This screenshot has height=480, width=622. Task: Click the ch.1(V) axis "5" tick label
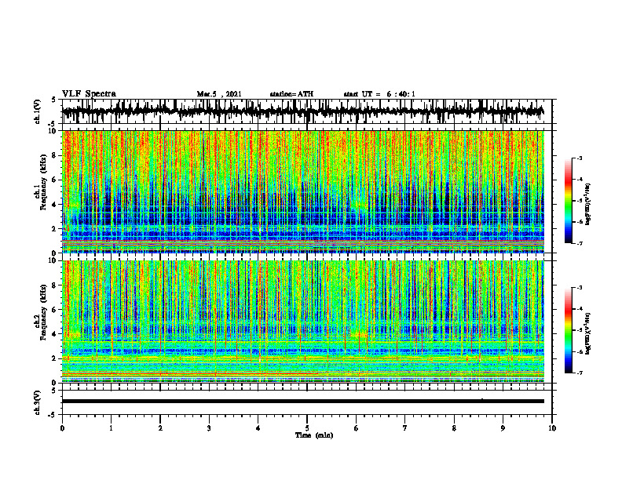(53, 100)
